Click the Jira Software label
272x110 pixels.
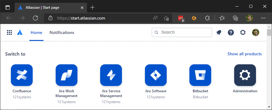pyautogui.click(x=156, y=91)
